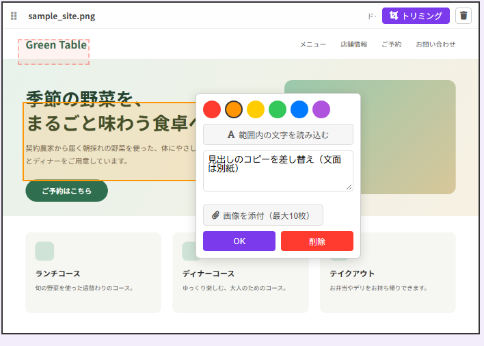This screenshot has height=346, width=484.
Task: Confirm annotation with the OK button
Action: [x=239, y=241]
